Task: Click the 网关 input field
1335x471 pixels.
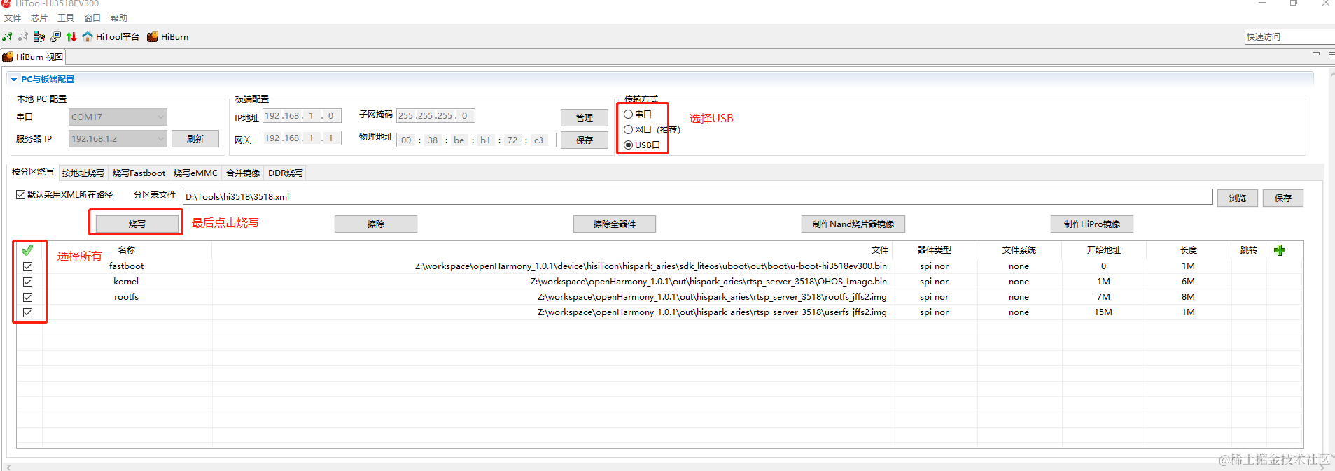Action: click(302, 138)
